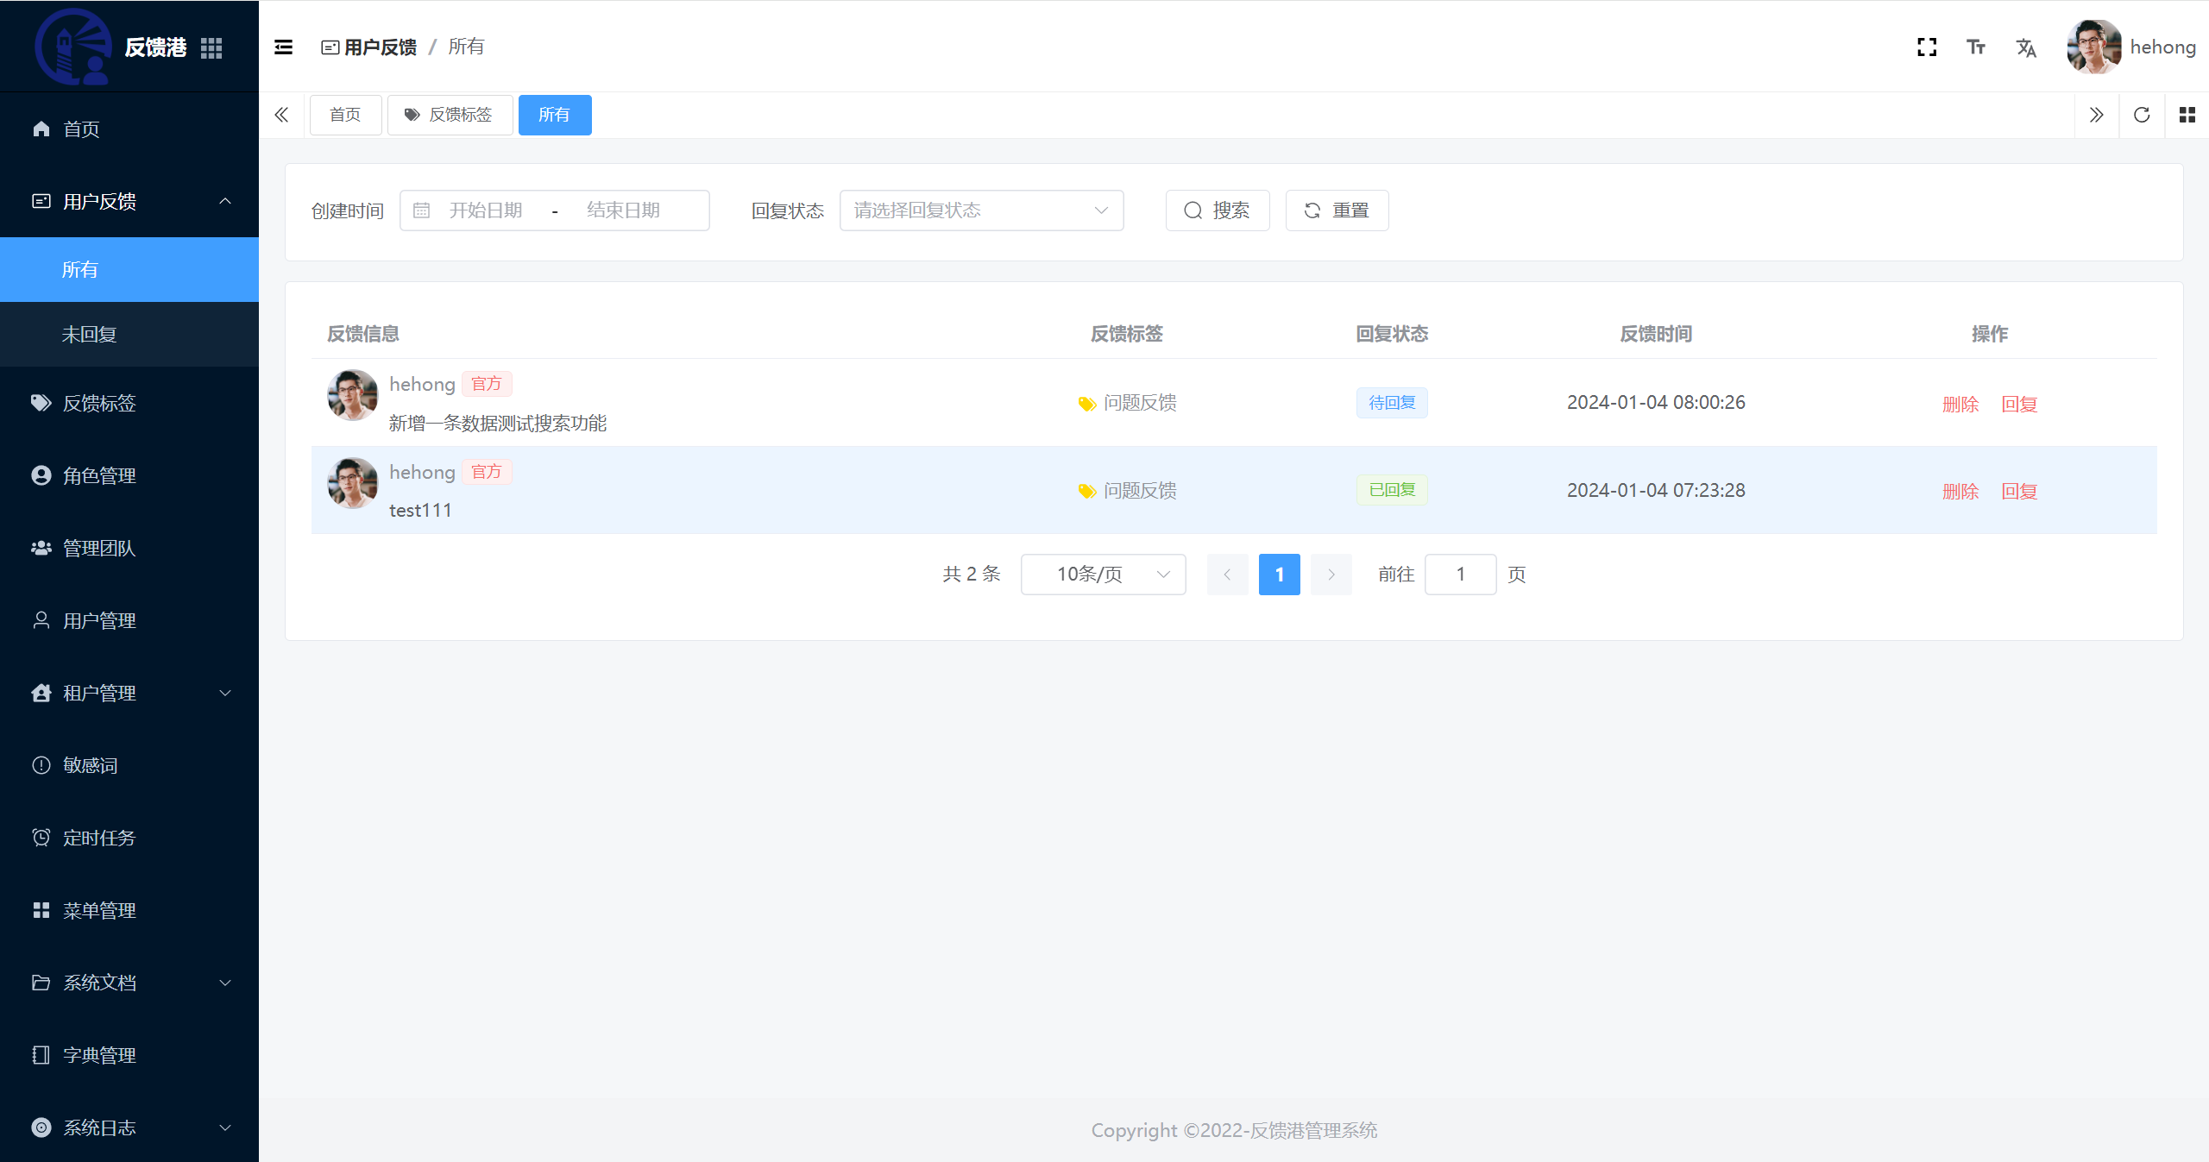The width and height of the screenshot is (2209, 1162).
Task: Click the 开始日期 date input
Action: click(x=486, y=210)
